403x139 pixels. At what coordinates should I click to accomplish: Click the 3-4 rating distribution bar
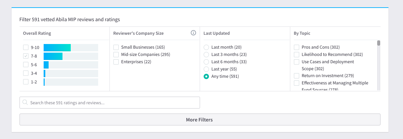(71, 73)
